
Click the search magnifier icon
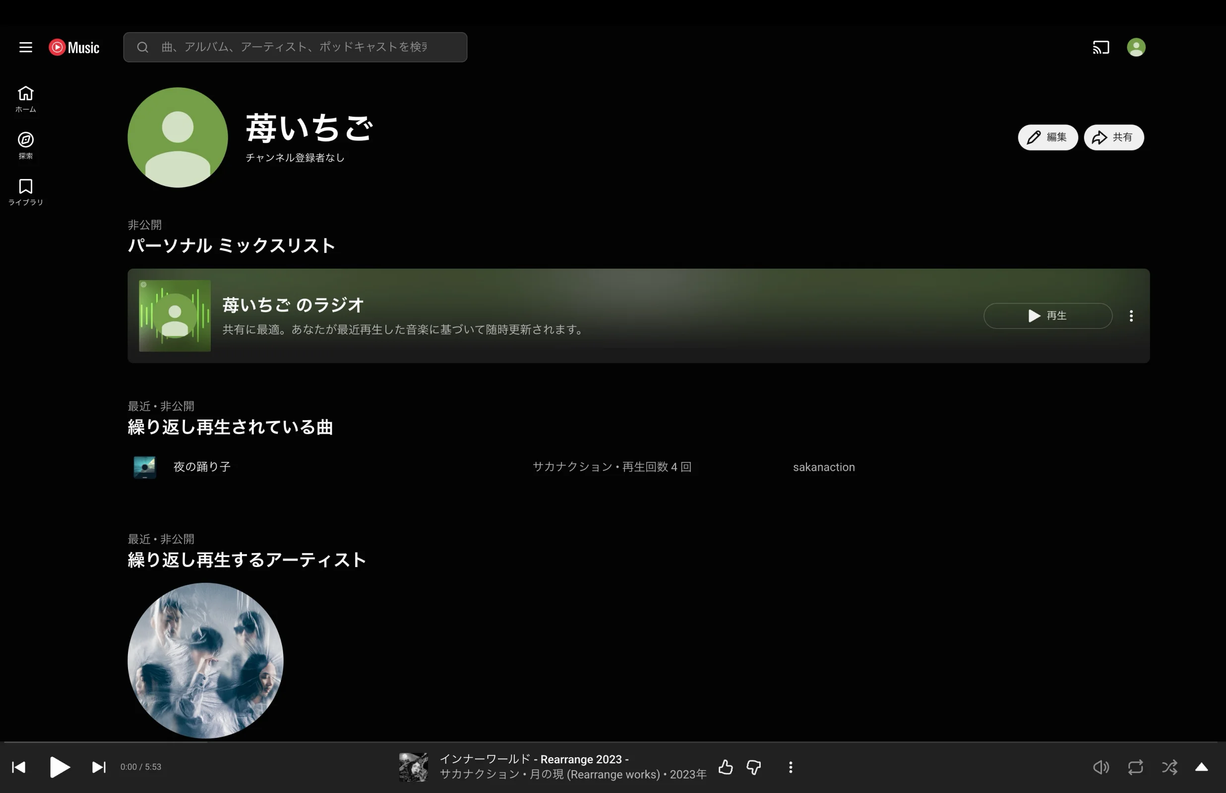tap(143, 48)
